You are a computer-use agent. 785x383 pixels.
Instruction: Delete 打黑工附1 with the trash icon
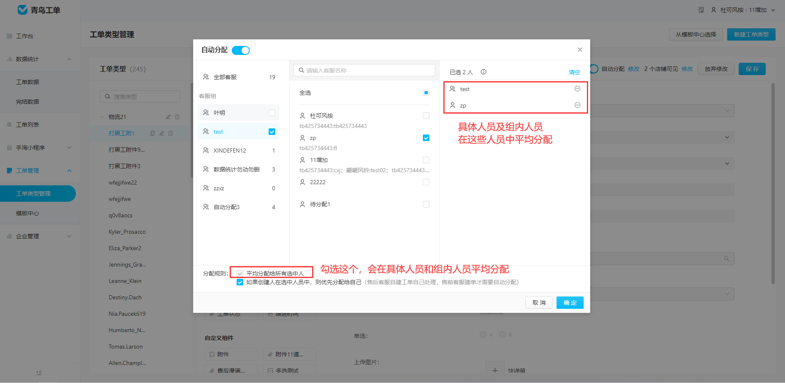tap(171, 133)
